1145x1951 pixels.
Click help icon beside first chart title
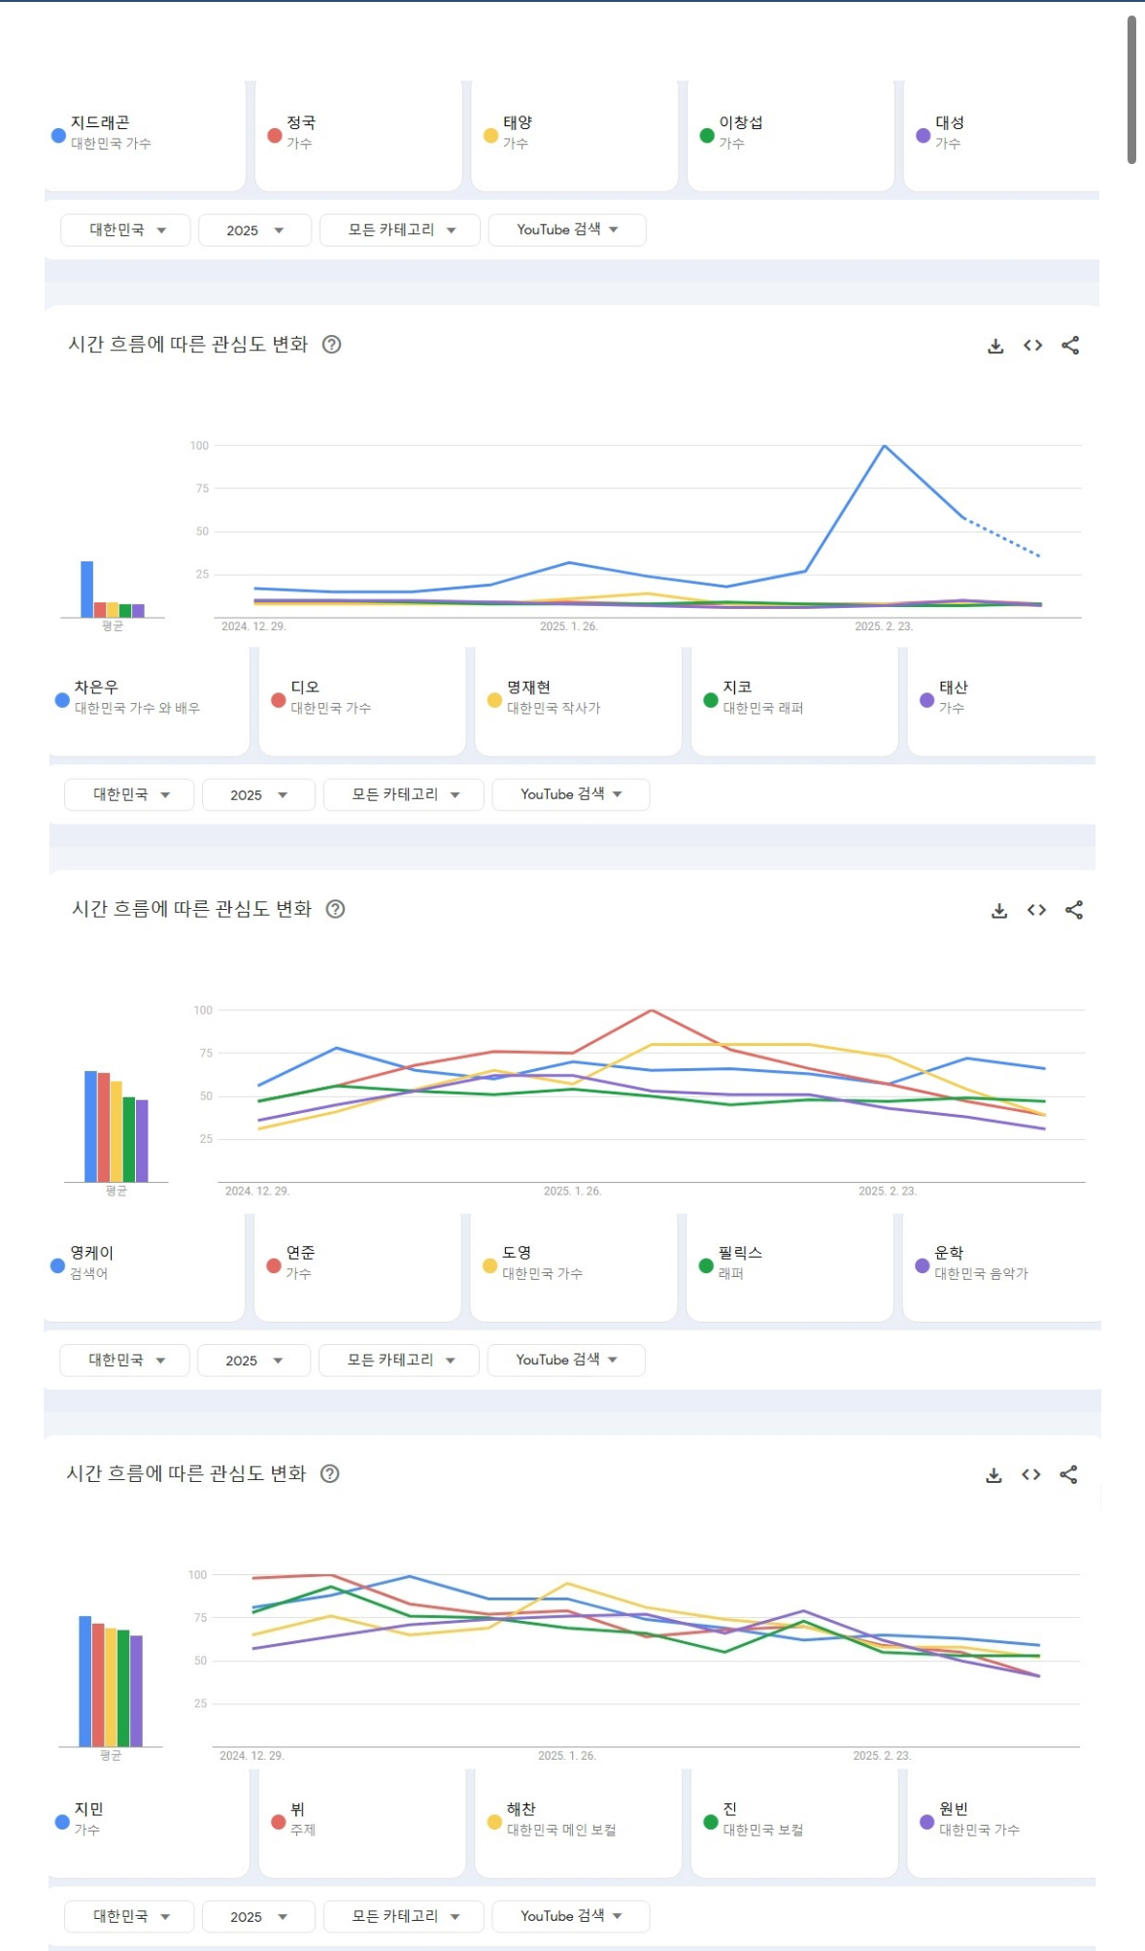click(331, 345)
